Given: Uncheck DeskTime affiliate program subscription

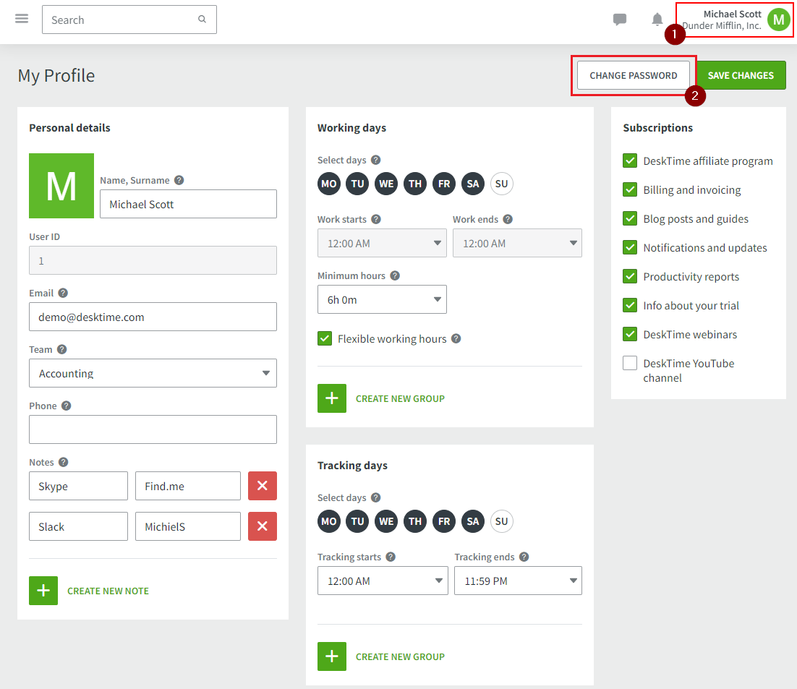Looking at the screenshot, I should [x=630, y=161].
